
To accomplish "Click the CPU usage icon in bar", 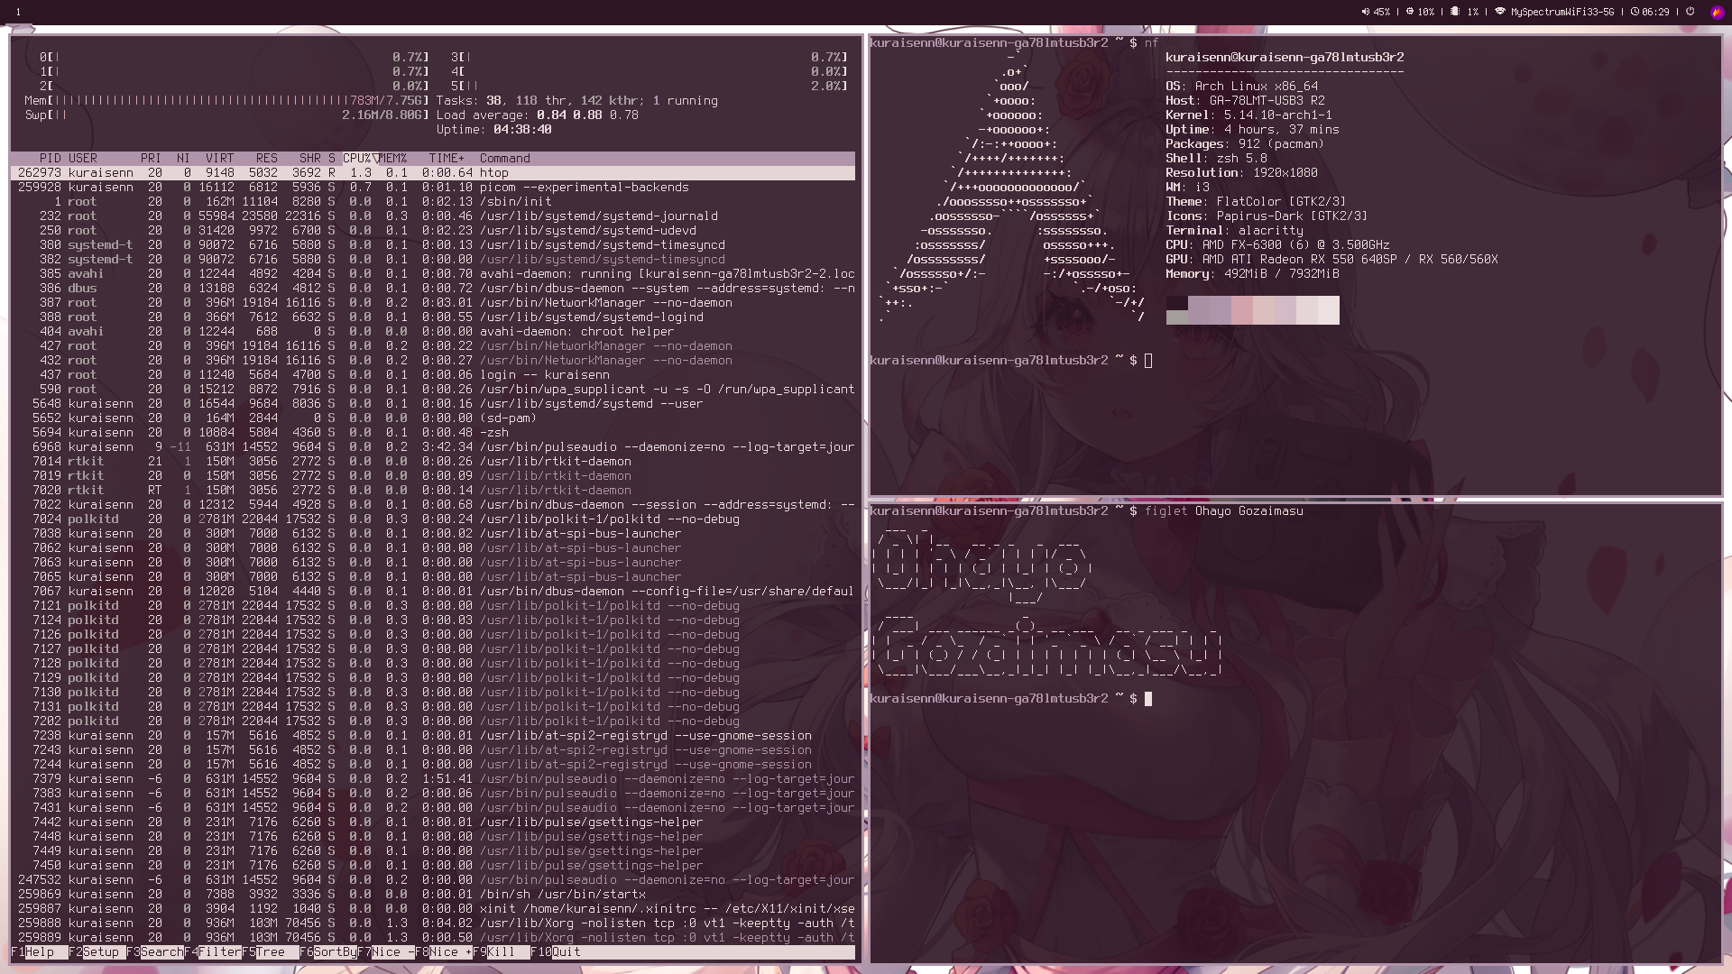I will [1409, 12].
